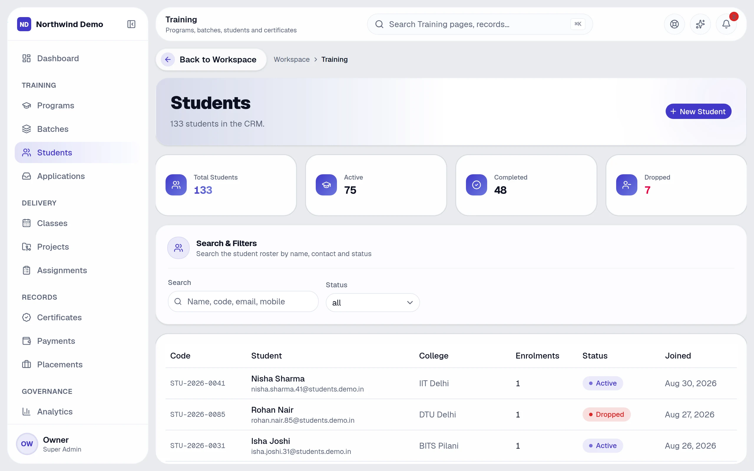The width and height of the screenshot is (754, 471).
Task: Focus the Name, code, email, mobile field
Action: click(243, 301)
